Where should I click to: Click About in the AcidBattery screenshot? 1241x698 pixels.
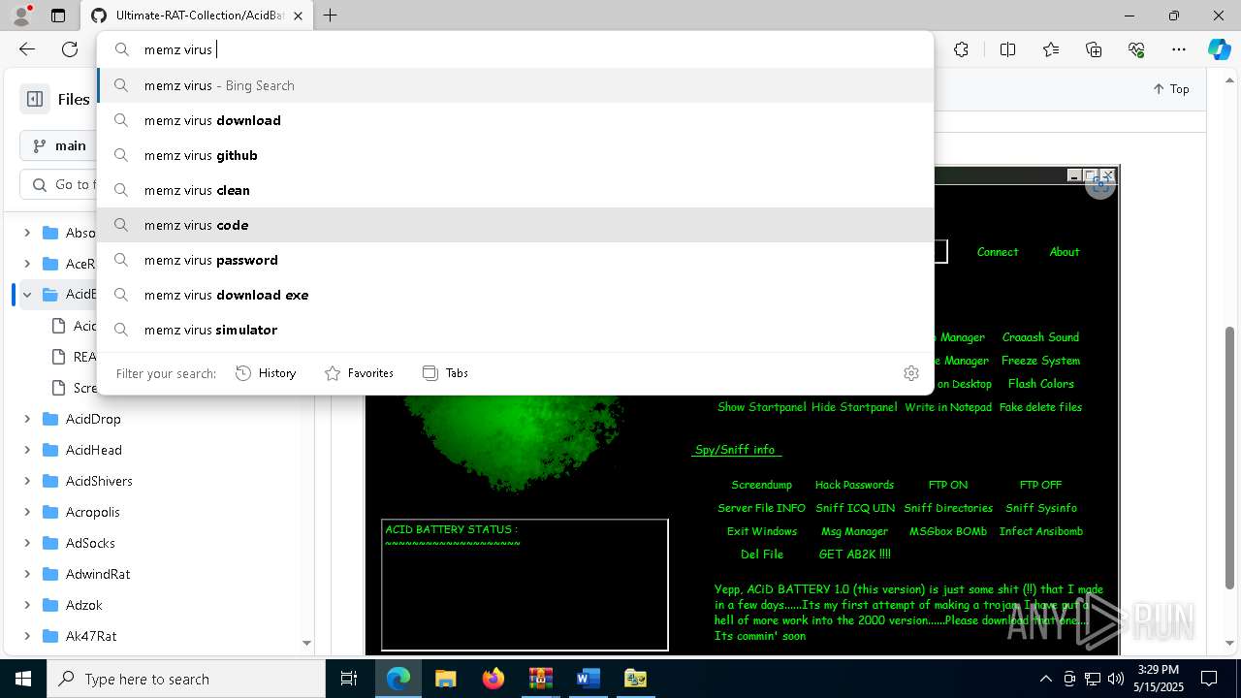tap(1065, 252)
